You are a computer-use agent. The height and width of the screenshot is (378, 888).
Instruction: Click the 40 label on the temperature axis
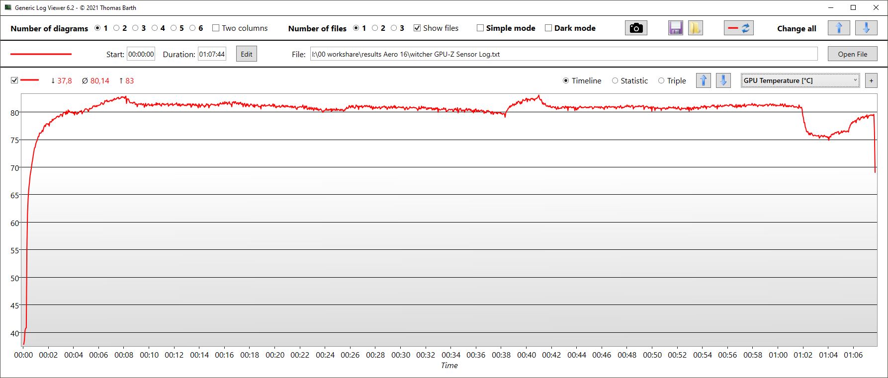(14, 333)
